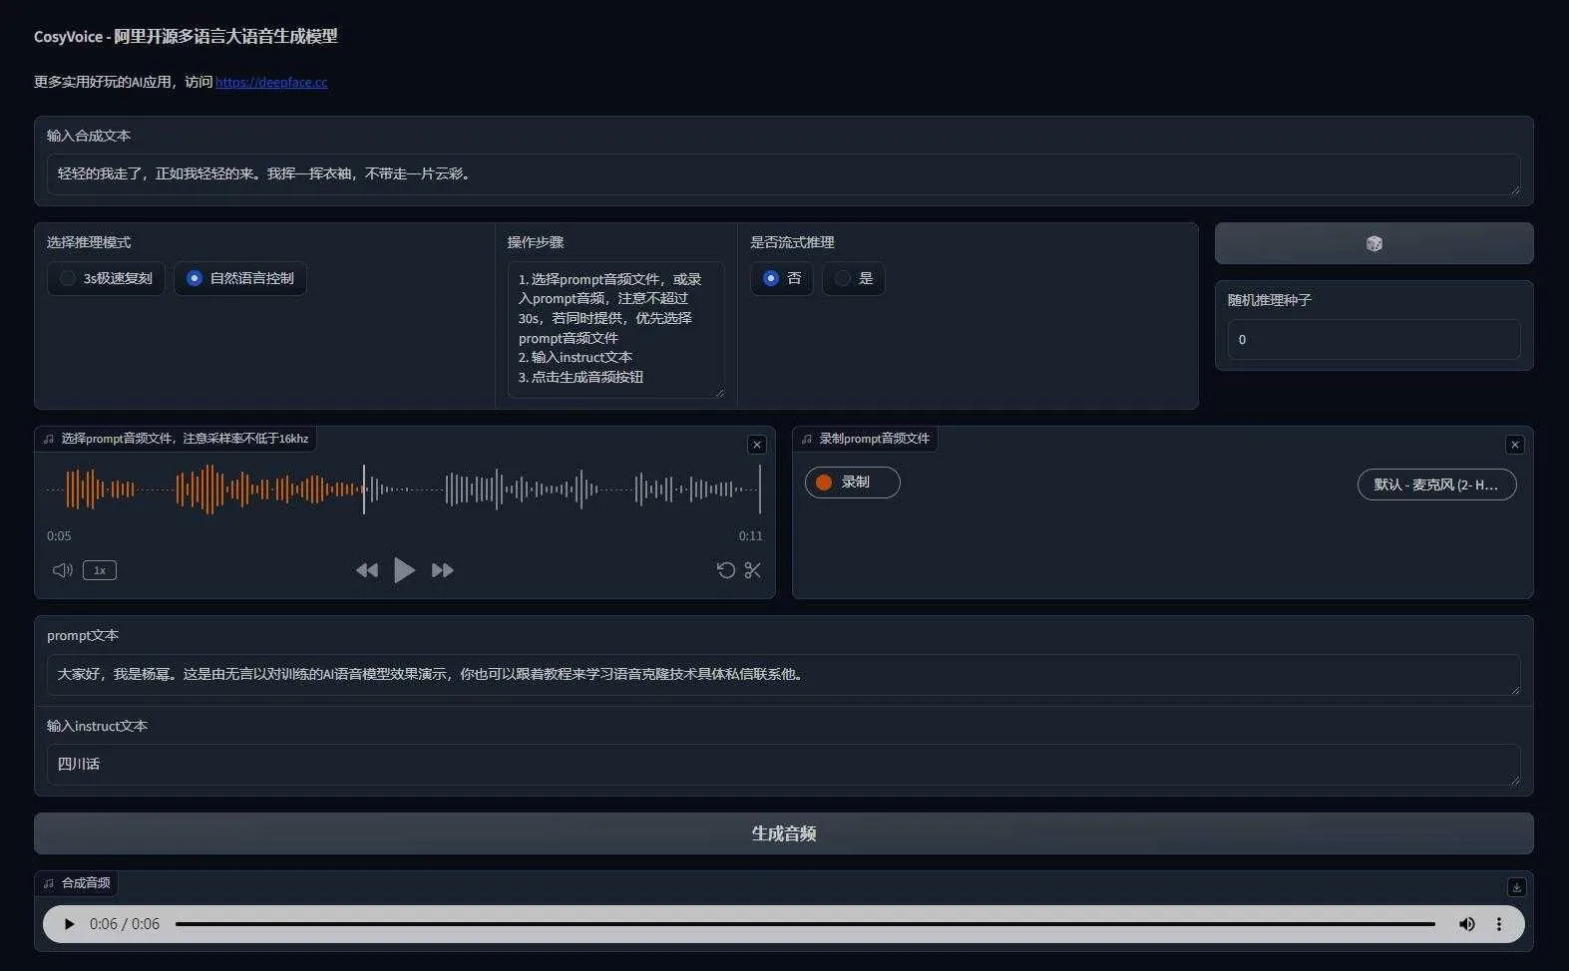Screen dimensions: 1569x971
Task: Focus the 随机推理种子 number field
Action: (1373, 340)
